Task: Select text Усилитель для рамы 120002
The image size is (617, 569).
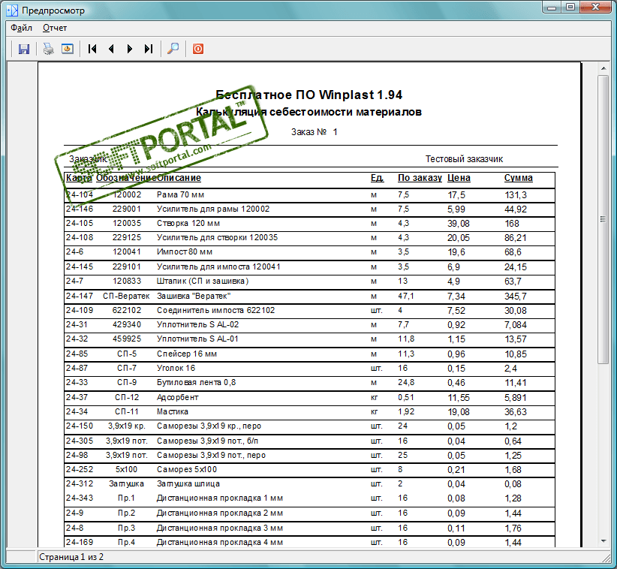Action: (213, 209)
